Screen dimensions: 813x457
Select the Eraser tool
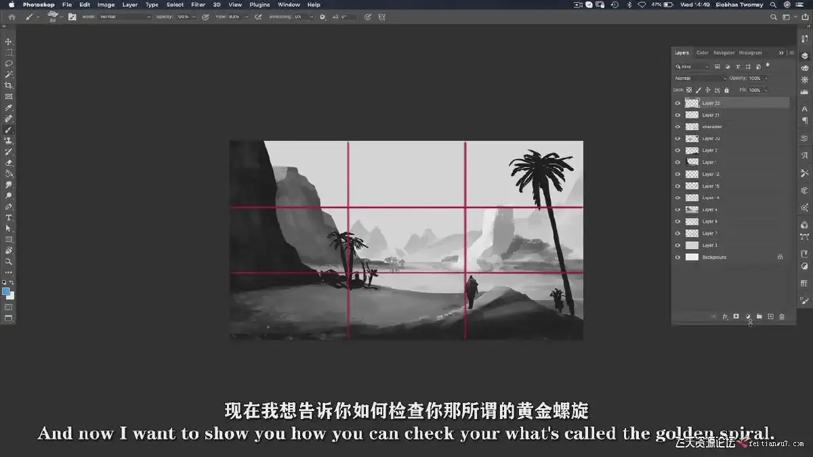pyautogui.click(x=9, y=162)
